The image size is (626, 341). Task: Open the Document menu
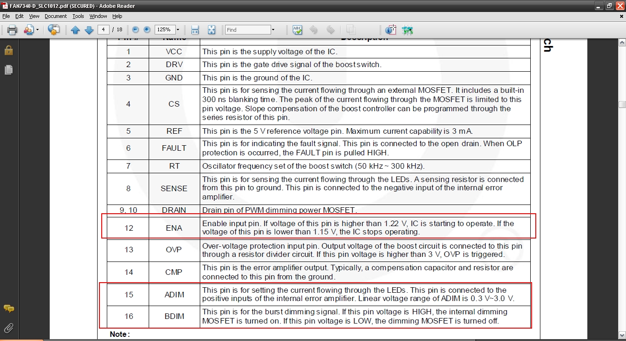(56, 16)
